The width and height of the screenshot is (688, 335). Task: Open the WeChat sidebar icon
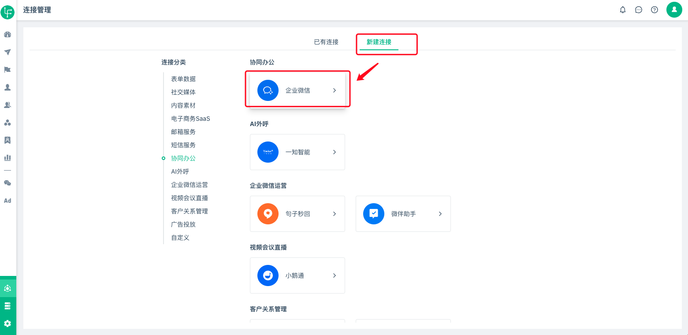pyautogui.click(x=7, y=183)
